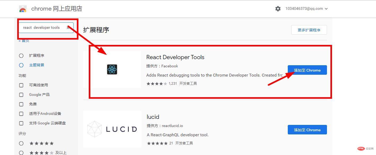Check the 可离线使用 checkbox
Viewport: 376px width, 155px height.
21,85
